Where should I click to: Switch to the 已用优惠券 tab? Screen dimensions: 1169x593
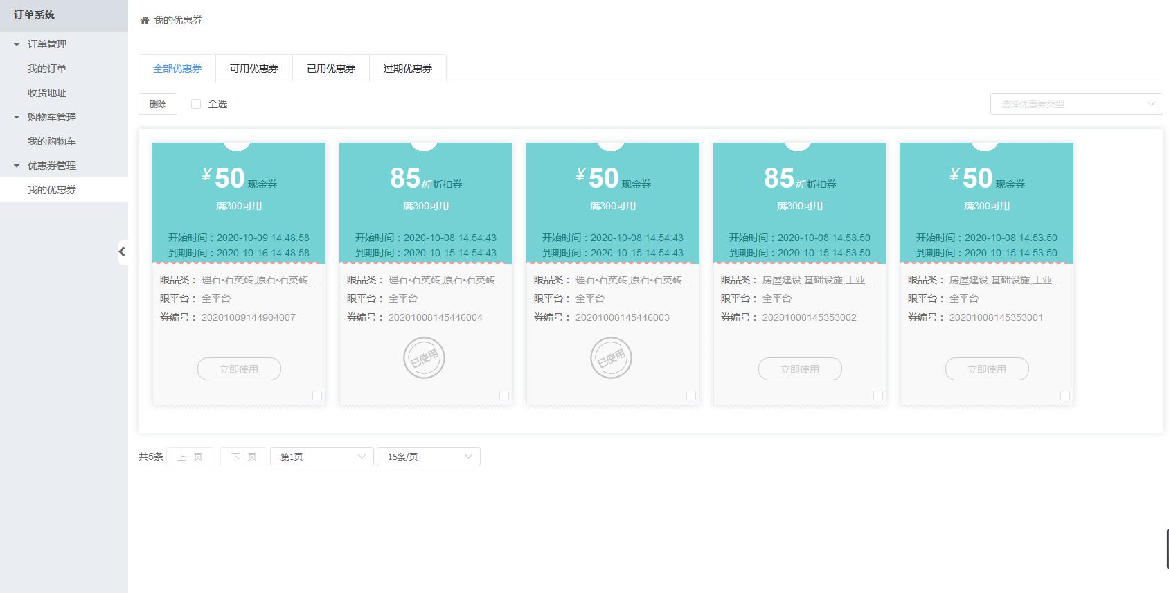(331, 69)
